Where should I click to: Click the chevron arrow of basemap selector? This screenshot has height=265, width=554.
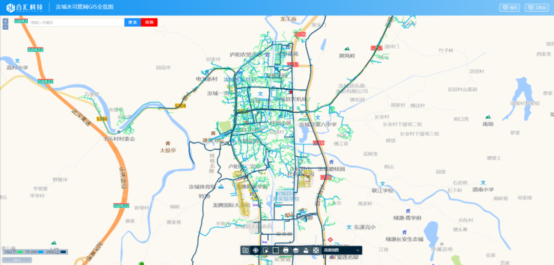[358, 250]
